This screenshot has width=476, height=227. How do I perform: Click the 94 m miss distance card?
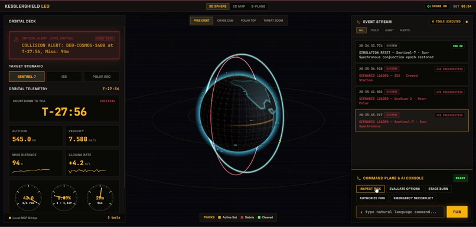36,163
